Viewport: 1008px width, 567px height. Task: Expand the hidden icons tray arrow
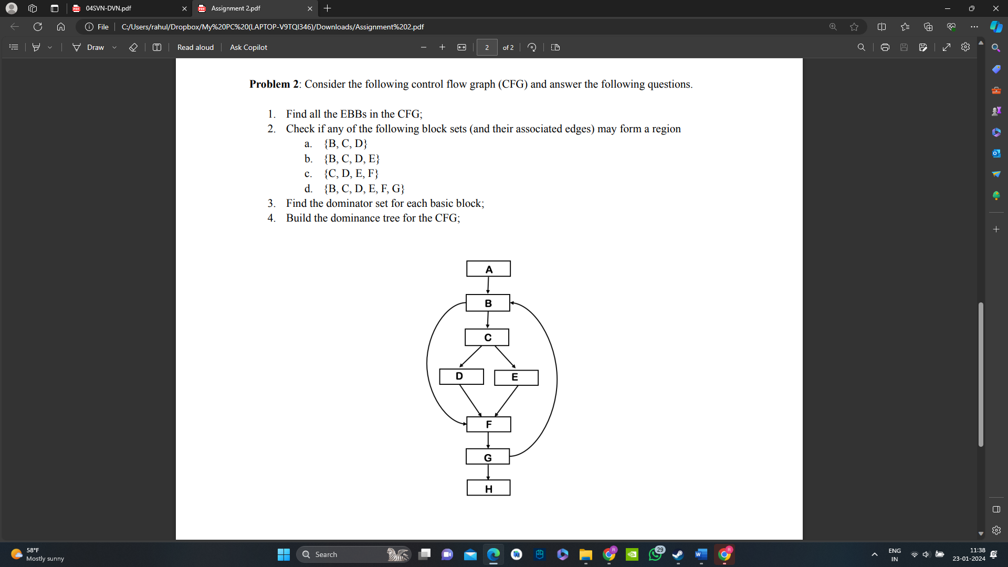875,554
